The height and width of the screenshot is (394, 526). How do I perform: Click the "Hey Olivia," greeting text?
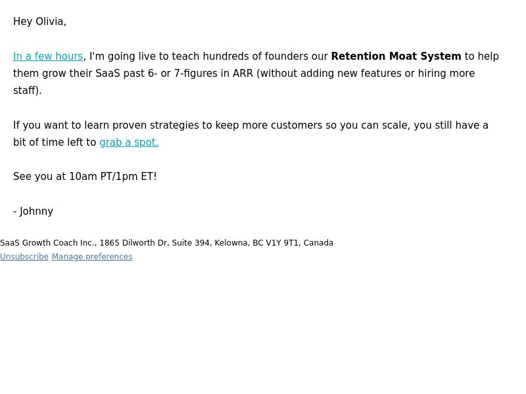point(39,22)
